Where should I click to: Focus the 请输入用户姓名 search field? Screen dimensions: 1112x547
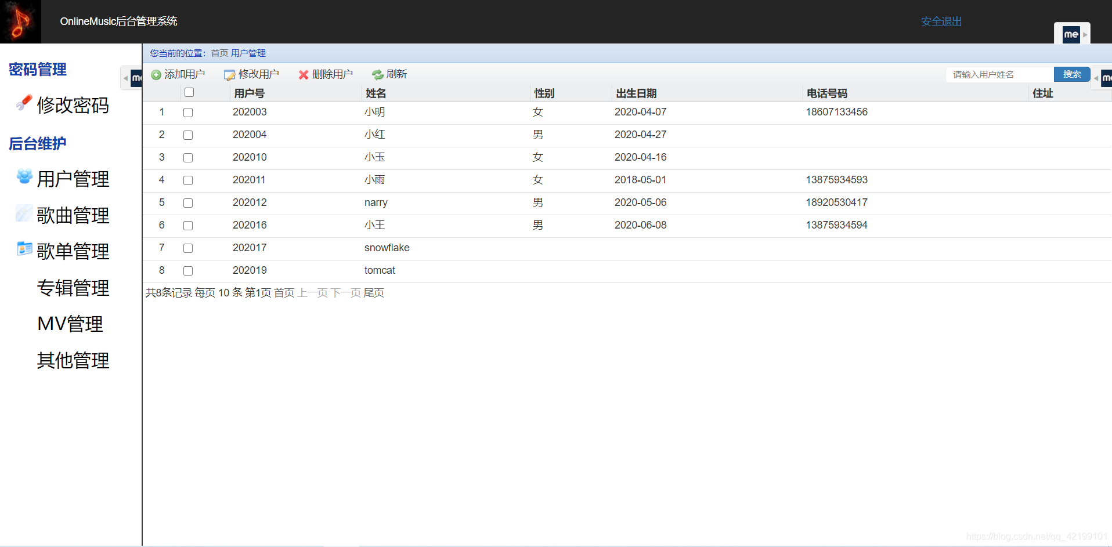click(999, 74)
